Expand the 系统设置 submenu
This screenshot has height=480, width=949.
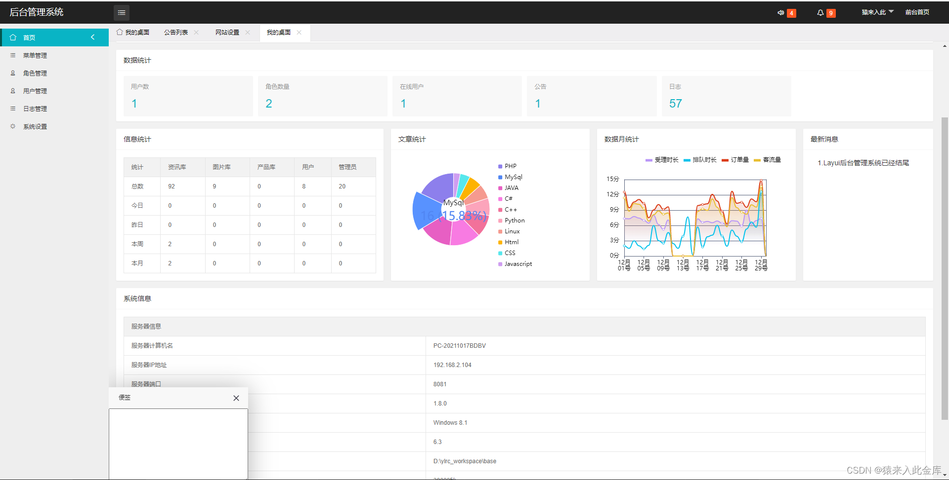click(x=35, y=126)
